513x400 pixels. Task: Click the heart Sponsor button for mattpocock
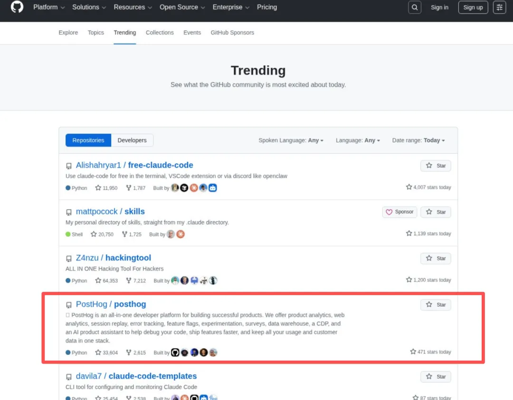click(x=399, y=212)
